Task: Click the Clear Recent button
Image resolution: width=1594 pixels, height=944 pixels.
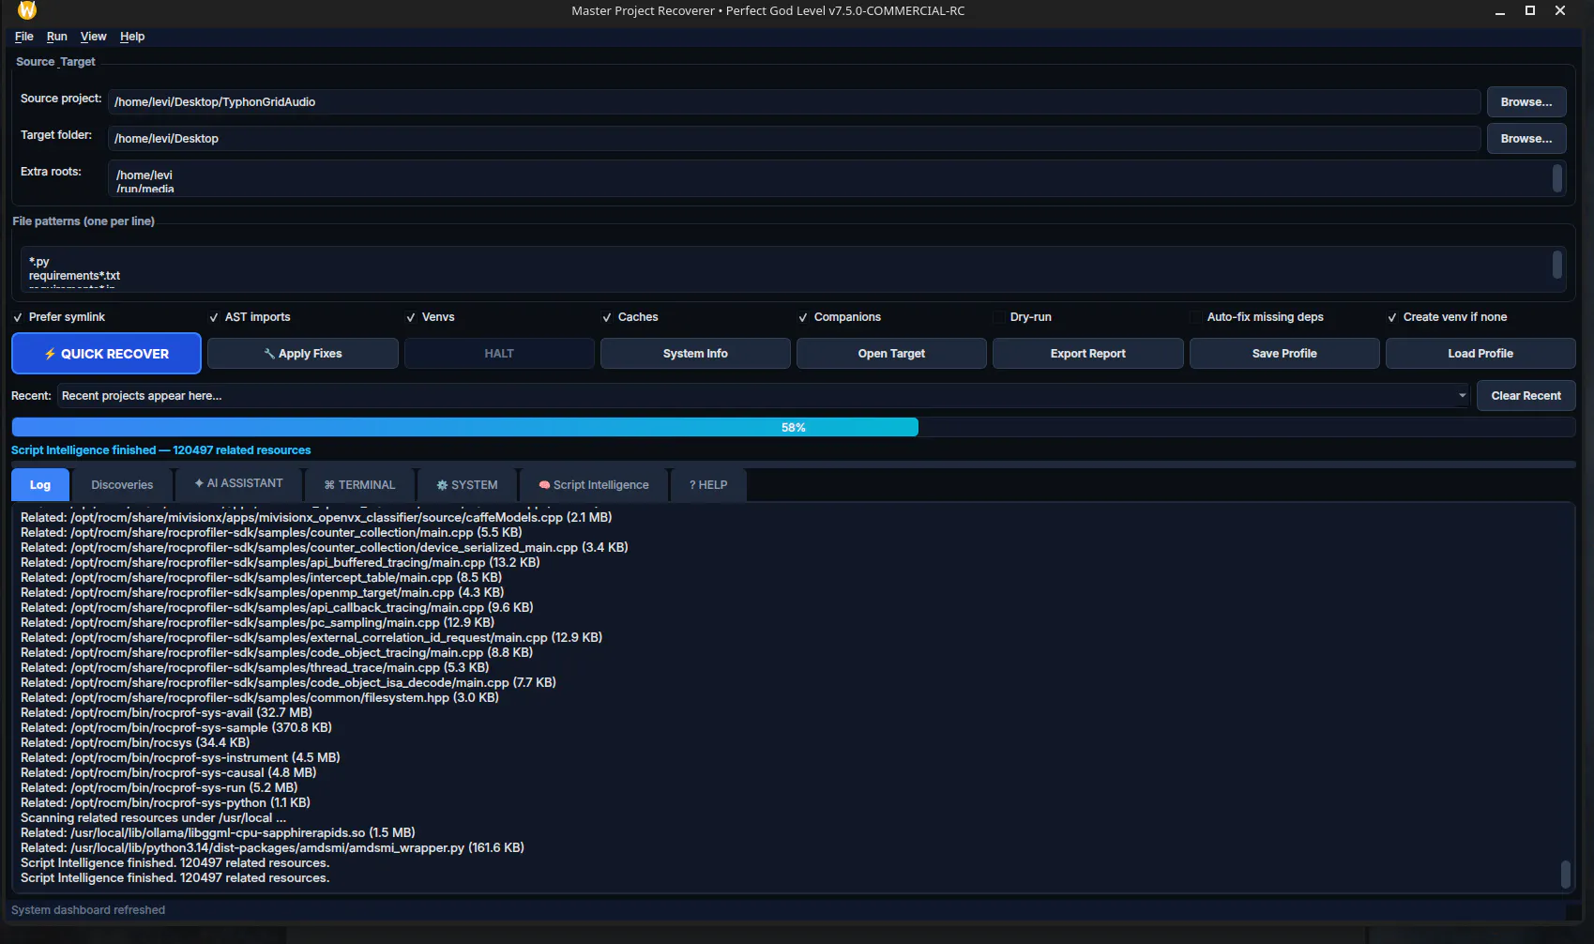Action: click(x=1526, y=396)
